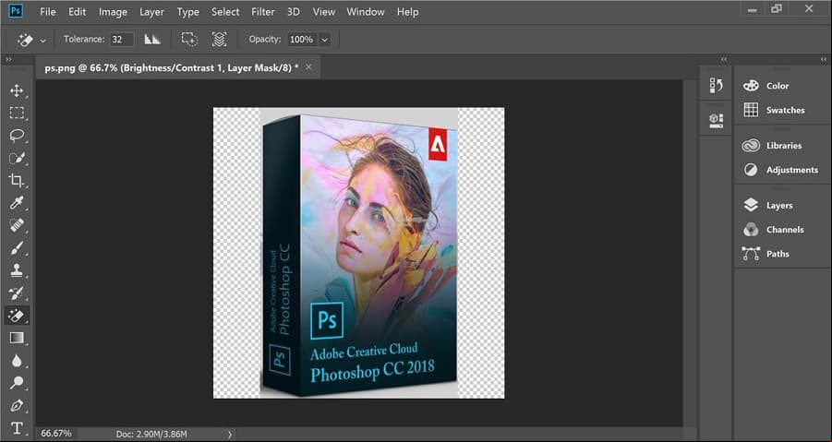Select the Rectangular Marquee tool
Screen dimensions: 832x442
17,113
